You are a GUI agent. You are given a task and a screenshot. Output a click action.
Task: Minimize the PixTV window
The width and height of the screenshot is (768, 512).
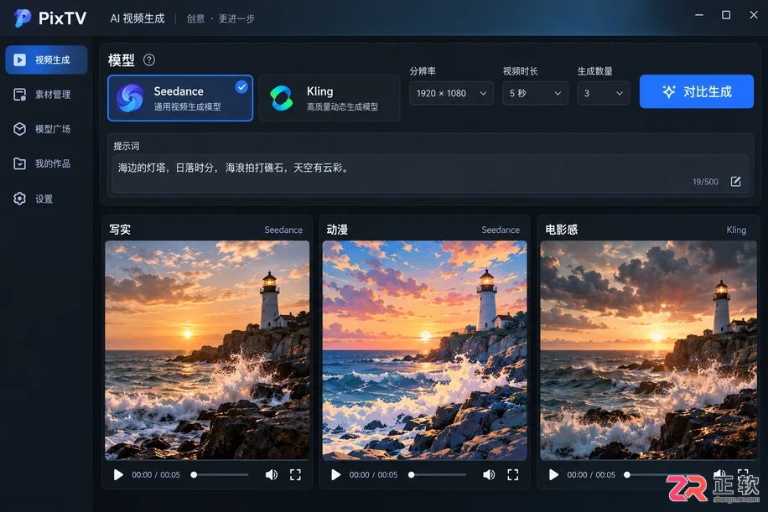pos(699,15)
